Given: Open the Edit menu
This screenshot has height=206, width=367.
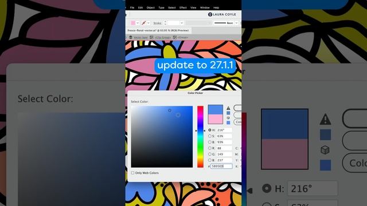Looking at the screenshot, I should click(x=140, y=7).
